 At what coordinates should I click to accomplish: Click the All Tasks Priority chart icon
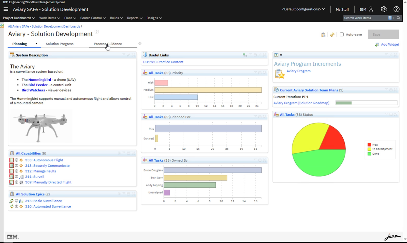pos(145,73)
